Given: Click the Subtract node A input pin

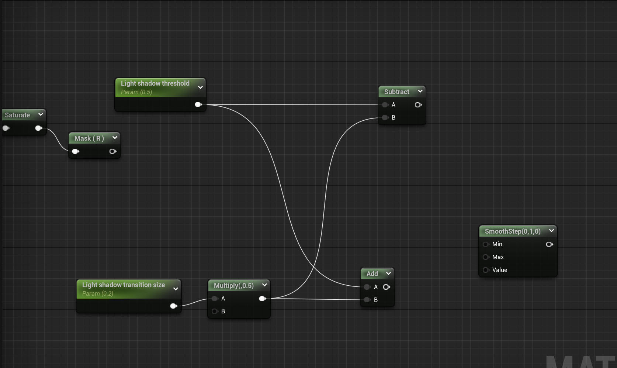Looking at the screenshot, I should point(385,105).
